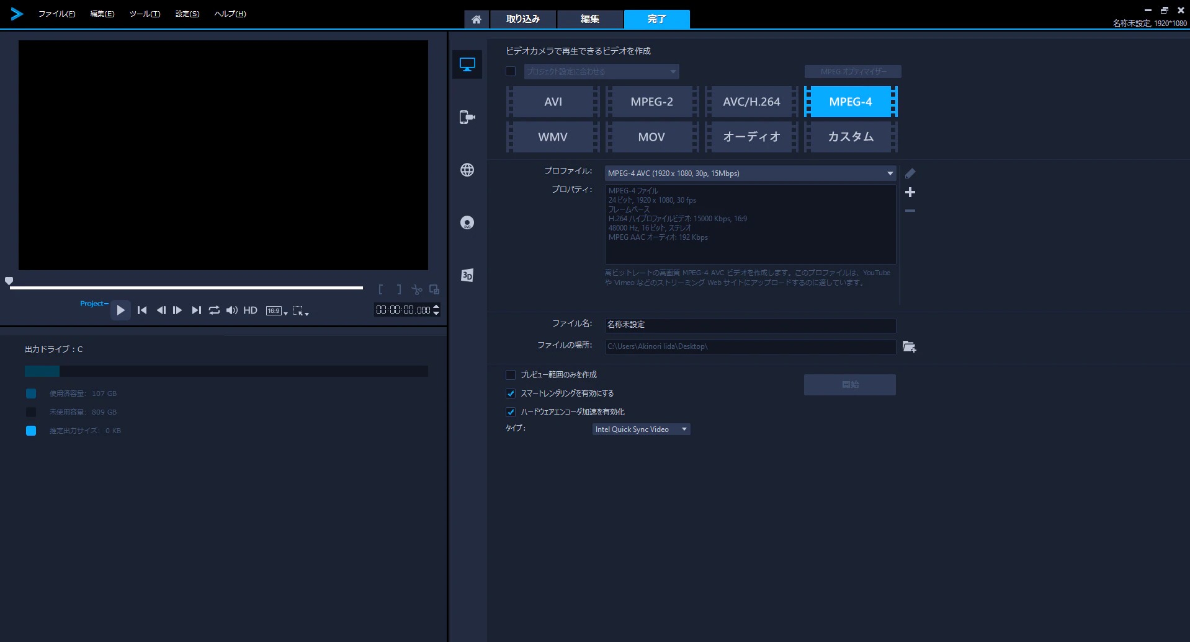Click the preview scrubber bar
1190x642 pixels.
click(x=186, y=288)
